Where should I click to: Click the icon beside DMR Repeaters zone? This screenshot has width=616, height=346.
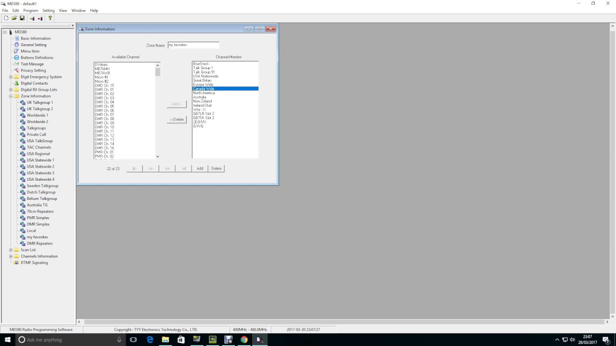(23, 243)
